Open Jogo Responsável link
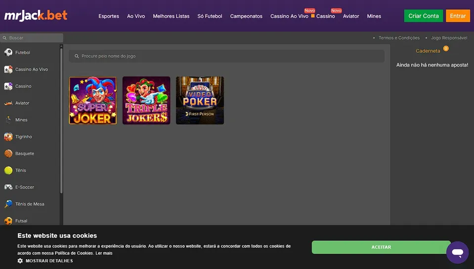The width and height of the screenshot is (474, 269). [449, 38]
